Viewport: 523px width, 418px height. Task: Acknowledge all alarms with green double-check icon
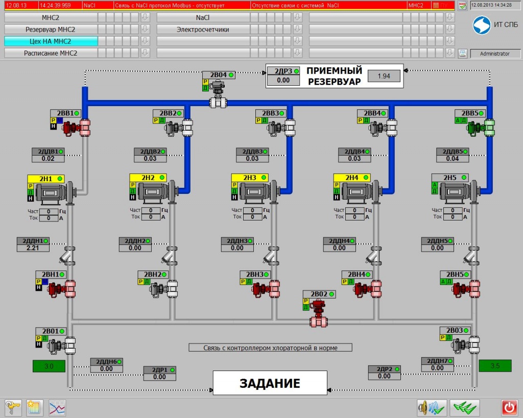465,408
